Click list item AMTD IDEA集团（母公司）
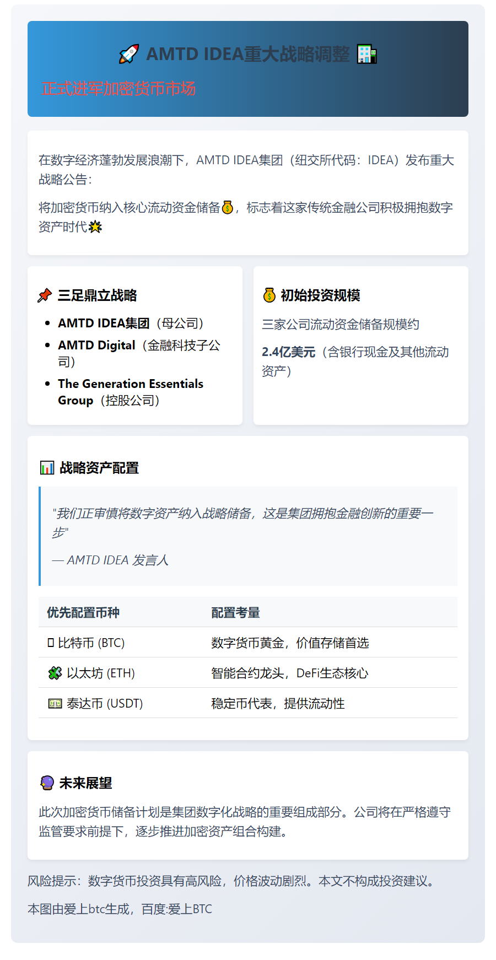This screenshot has height=960, width=496. pyautogui.click(x=131, y=323)
